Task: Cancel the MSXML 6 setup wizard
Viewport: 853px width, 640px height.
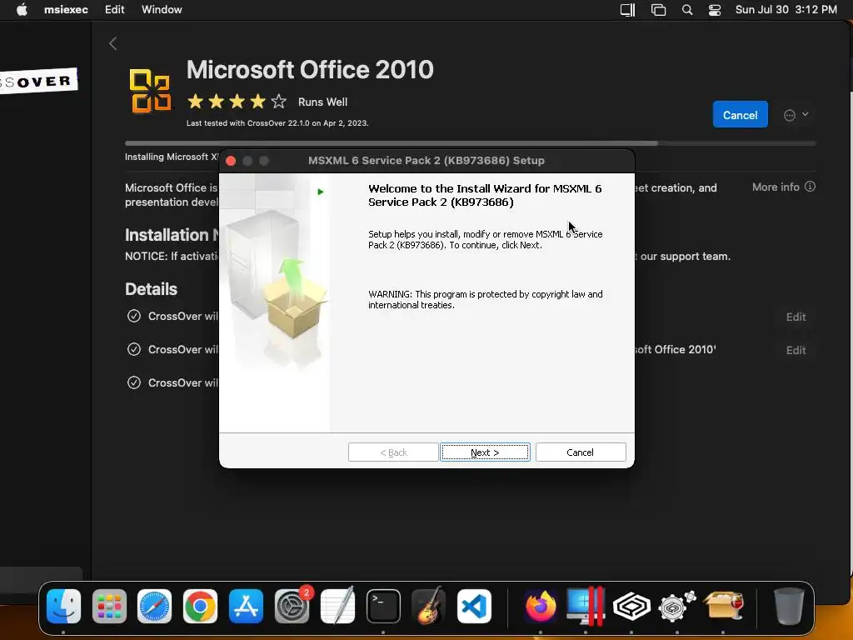Action: point(581,452)
